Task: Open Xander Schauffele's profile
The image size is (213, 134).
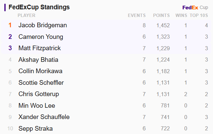Action: 44,117
